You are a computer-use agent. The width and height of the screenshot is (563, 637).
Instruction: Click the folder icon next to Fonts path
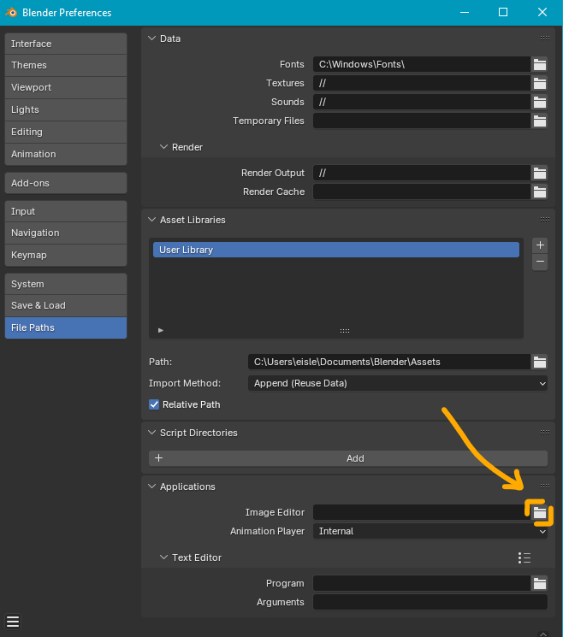(539, 64)
